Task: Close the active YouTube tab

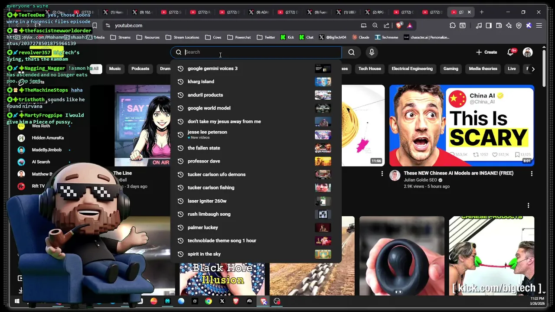Action: point(469,12)
